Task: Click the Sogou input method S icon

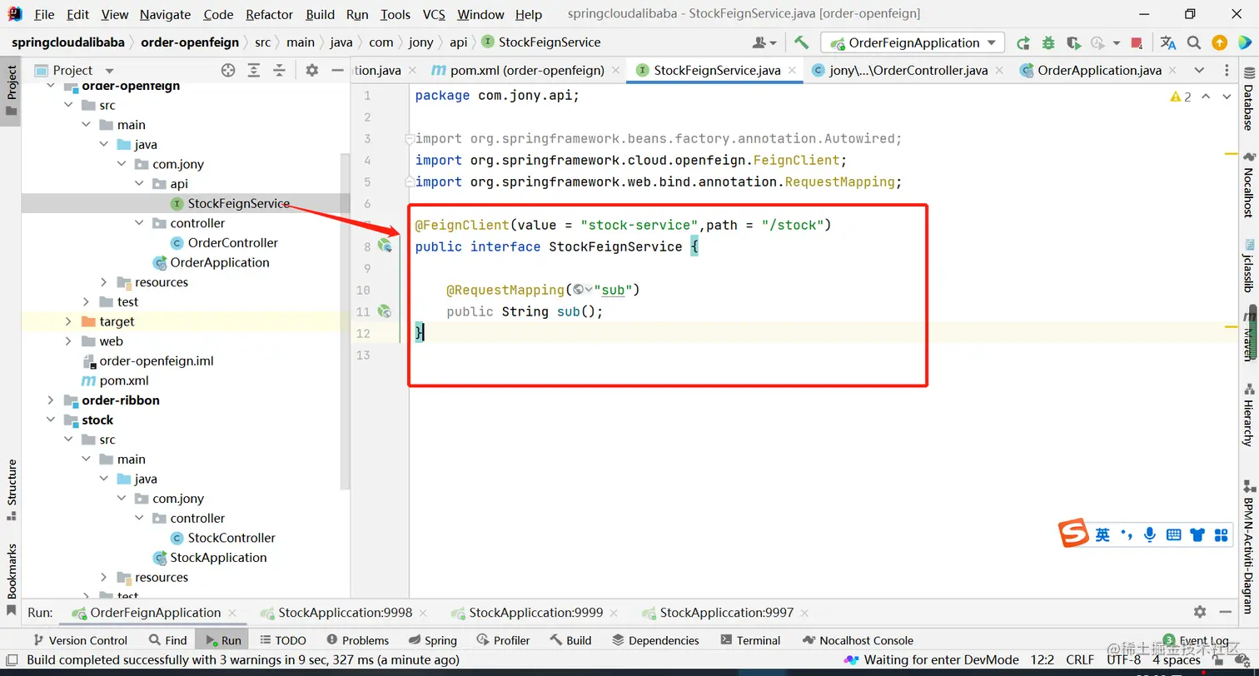Action: [x=1074, y=534]
